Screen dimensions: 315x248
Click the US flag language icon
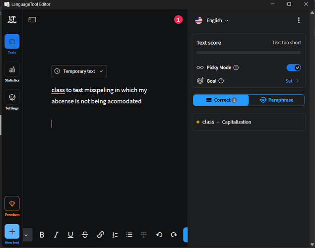click(199, 20)
